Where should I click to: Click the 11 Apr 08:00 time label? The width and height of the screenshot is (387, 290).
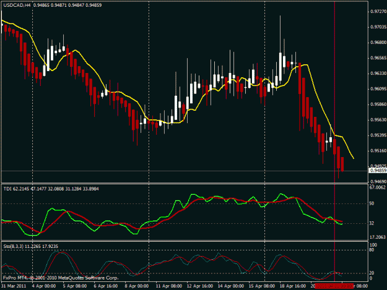(169, 286)
